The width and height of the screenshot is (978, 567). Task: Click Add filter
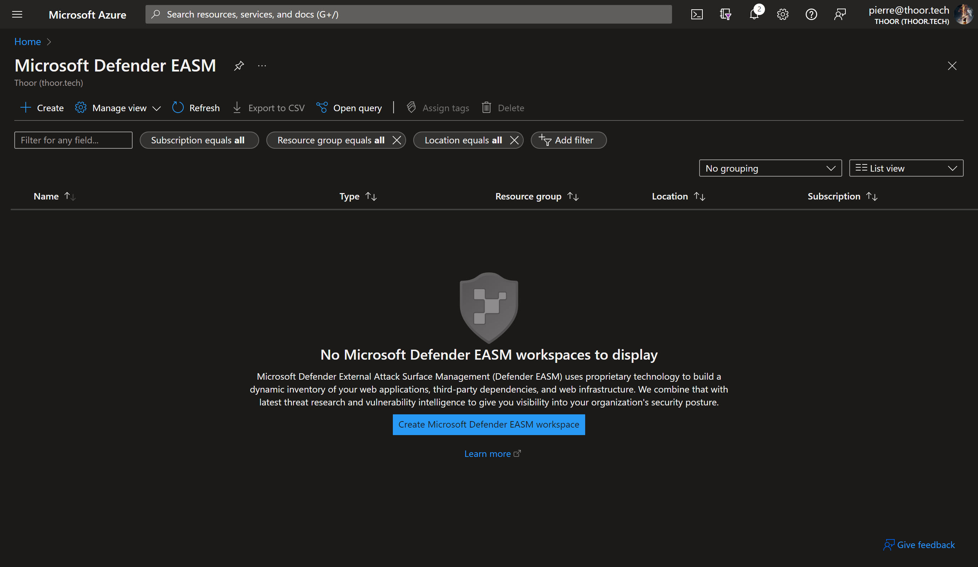(568, 140)
